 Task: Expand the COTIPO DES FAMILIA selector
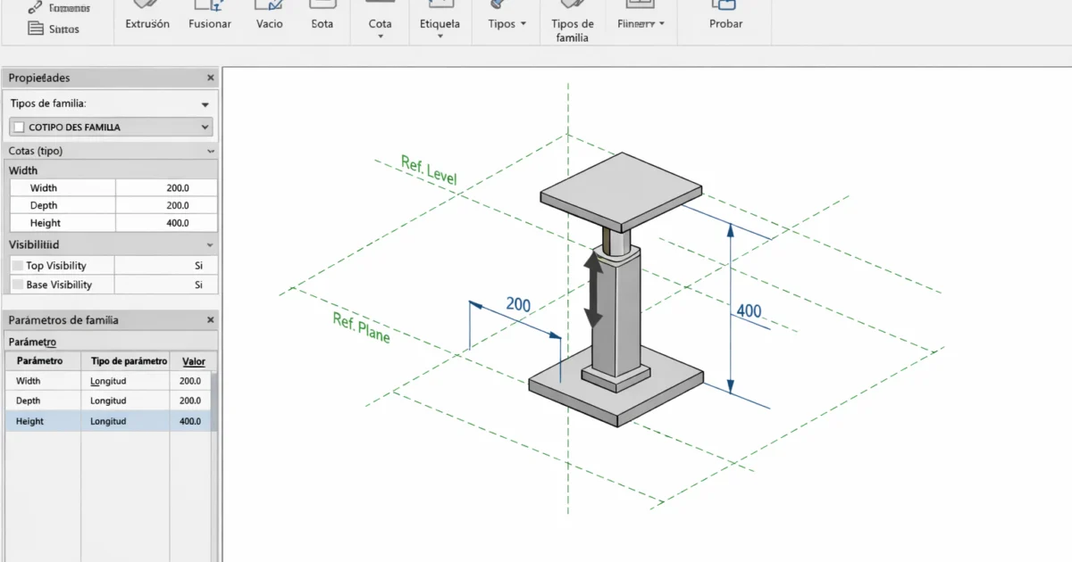coord(205,127)
